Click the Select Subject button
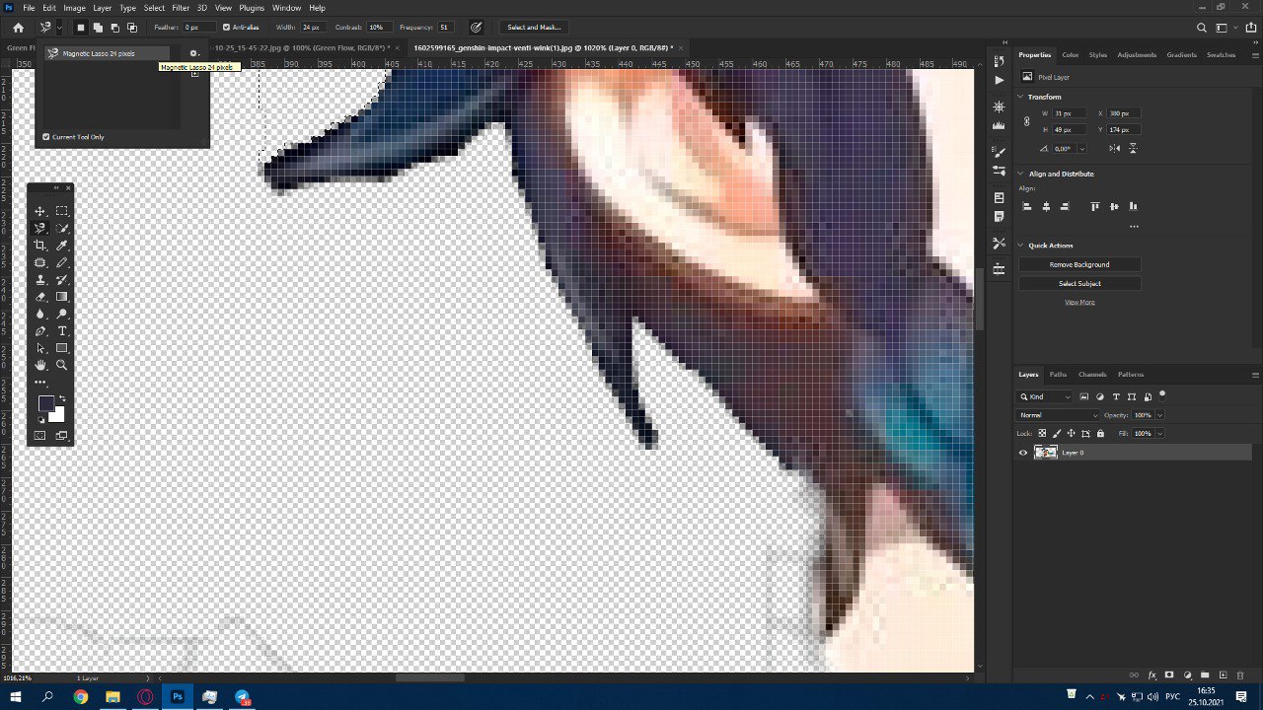Image resolution: width=1263 pixels, height=710 pixels. coord(1079,283)
